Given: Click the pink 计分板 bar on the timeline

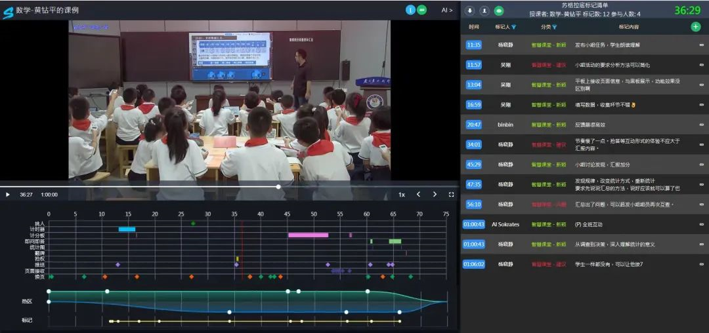Looking at the screenshot, I should (308, 235).
